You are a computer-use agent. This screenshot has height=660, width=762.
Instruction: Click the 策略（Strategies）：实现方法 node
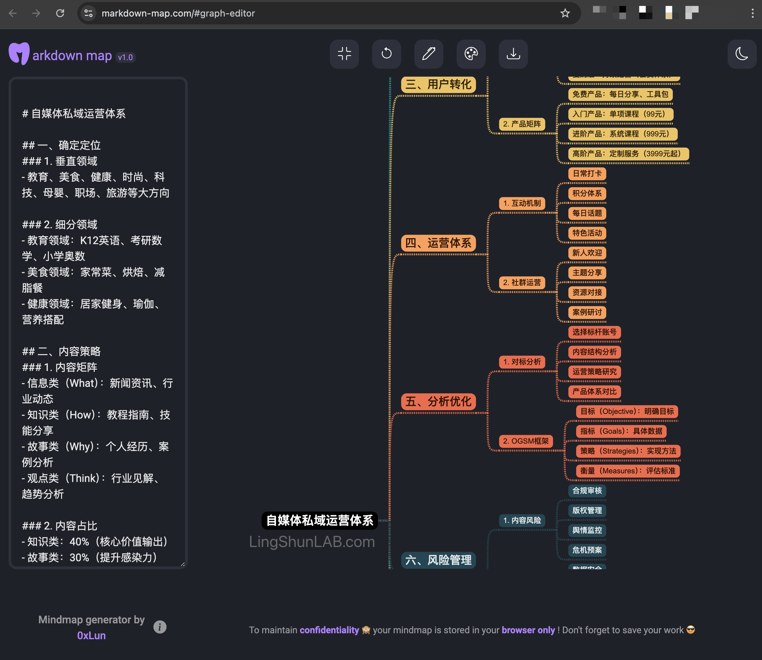pos(628,451)
